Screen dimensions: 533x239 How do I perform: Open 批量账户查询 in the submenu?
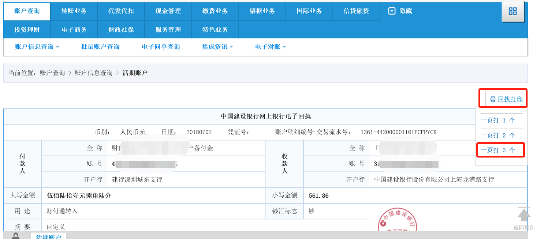click(100, 47)
